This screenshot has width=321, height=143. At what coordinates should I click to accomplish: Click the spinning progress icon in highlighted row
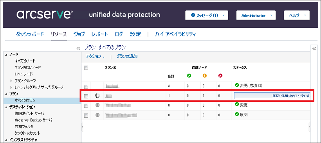point(97,96)
